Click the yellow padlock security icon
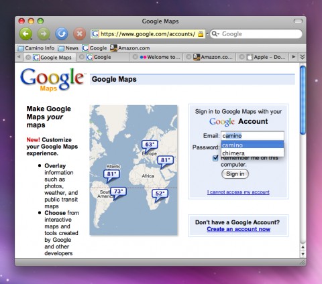 pyautogui.click(x=201, y=34)
